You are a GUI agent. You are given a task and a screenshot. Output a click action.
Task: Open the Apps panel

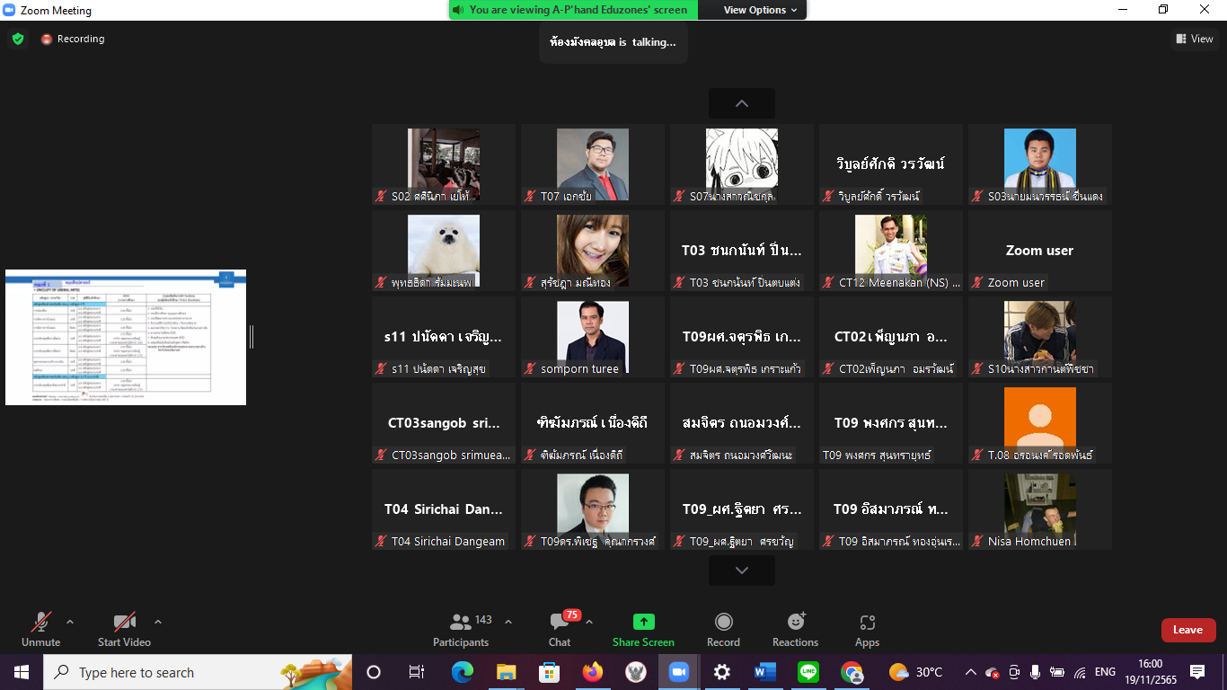coord(867,628)
